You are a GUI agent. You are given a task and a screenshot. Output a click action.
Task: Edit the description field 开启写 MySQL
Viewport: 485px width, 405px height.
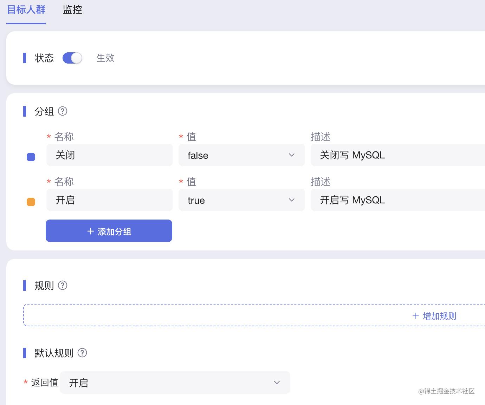[397, 200]
